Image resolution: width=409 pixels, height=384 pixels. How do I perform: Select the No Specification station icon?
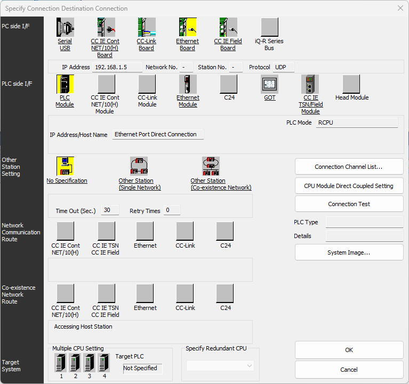pyautogui.click(x=65, y=166)
